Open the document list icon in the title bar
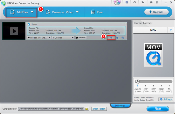This screenshot has width=175, height=114. pyautogui.click(x=157, y=2)
